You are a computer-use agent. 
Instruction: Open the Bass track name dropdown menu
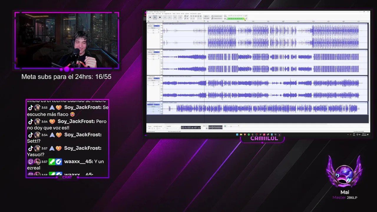[x=152, y=50]
